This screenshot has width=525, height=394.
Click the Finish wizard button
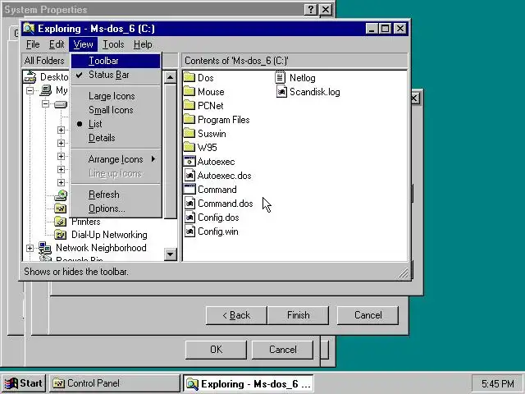pos(299,315)
